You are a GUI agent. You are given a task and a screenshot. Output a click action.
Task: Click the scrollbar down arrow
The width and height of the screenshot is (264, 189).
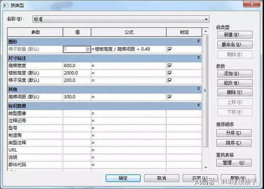[x=206, y=167]
